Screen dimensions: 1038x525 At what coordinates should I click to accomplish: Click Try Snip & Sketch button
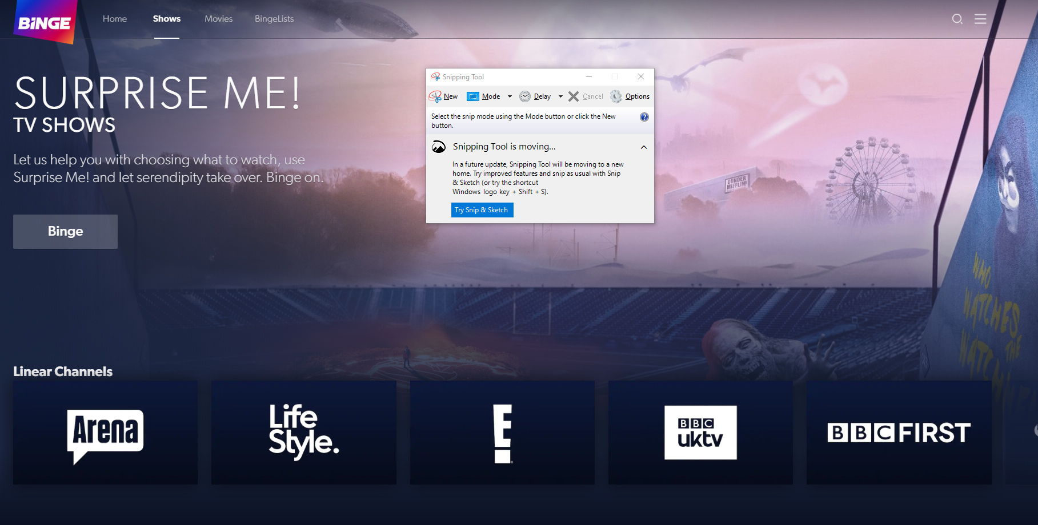pyautogui.click(x=482, y=210)
